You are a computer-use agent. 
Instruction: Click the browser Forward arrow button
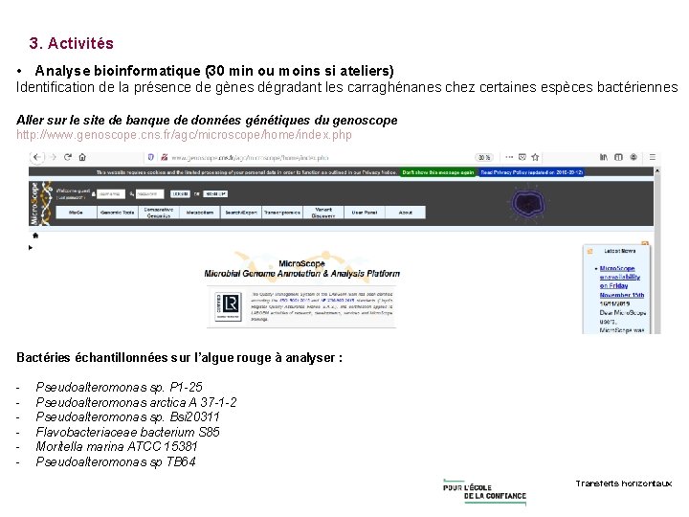53,157
